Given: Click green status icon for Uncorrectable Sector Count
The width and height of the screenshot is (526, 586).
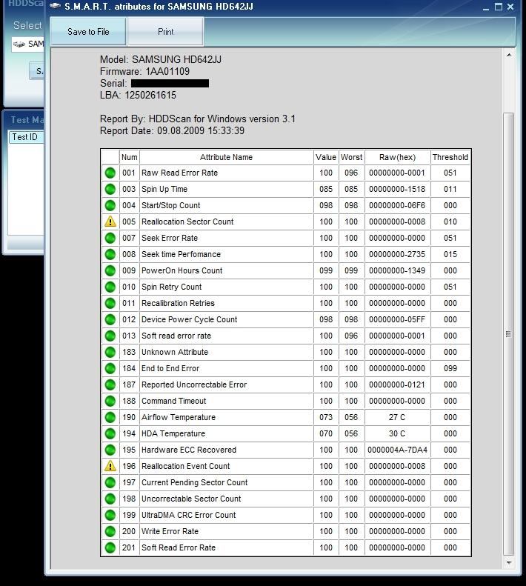Looking at the screenshot, I should point(110,499).
